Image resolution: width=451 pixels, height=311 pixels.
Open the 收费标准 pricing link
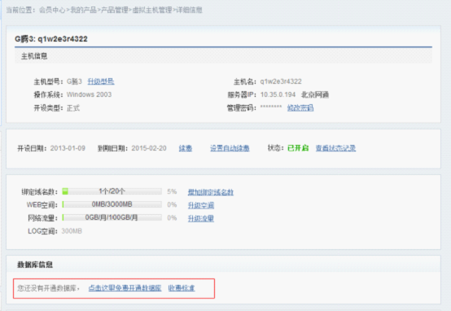(x=182, y=288)
